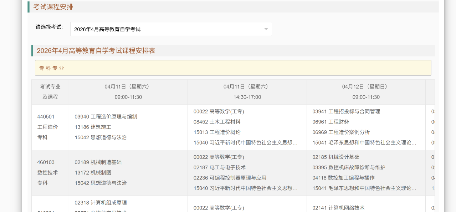Click course 06969 工程造价案例分析
This screenshot has width=456, height=212.
click(x=341, y=132)
